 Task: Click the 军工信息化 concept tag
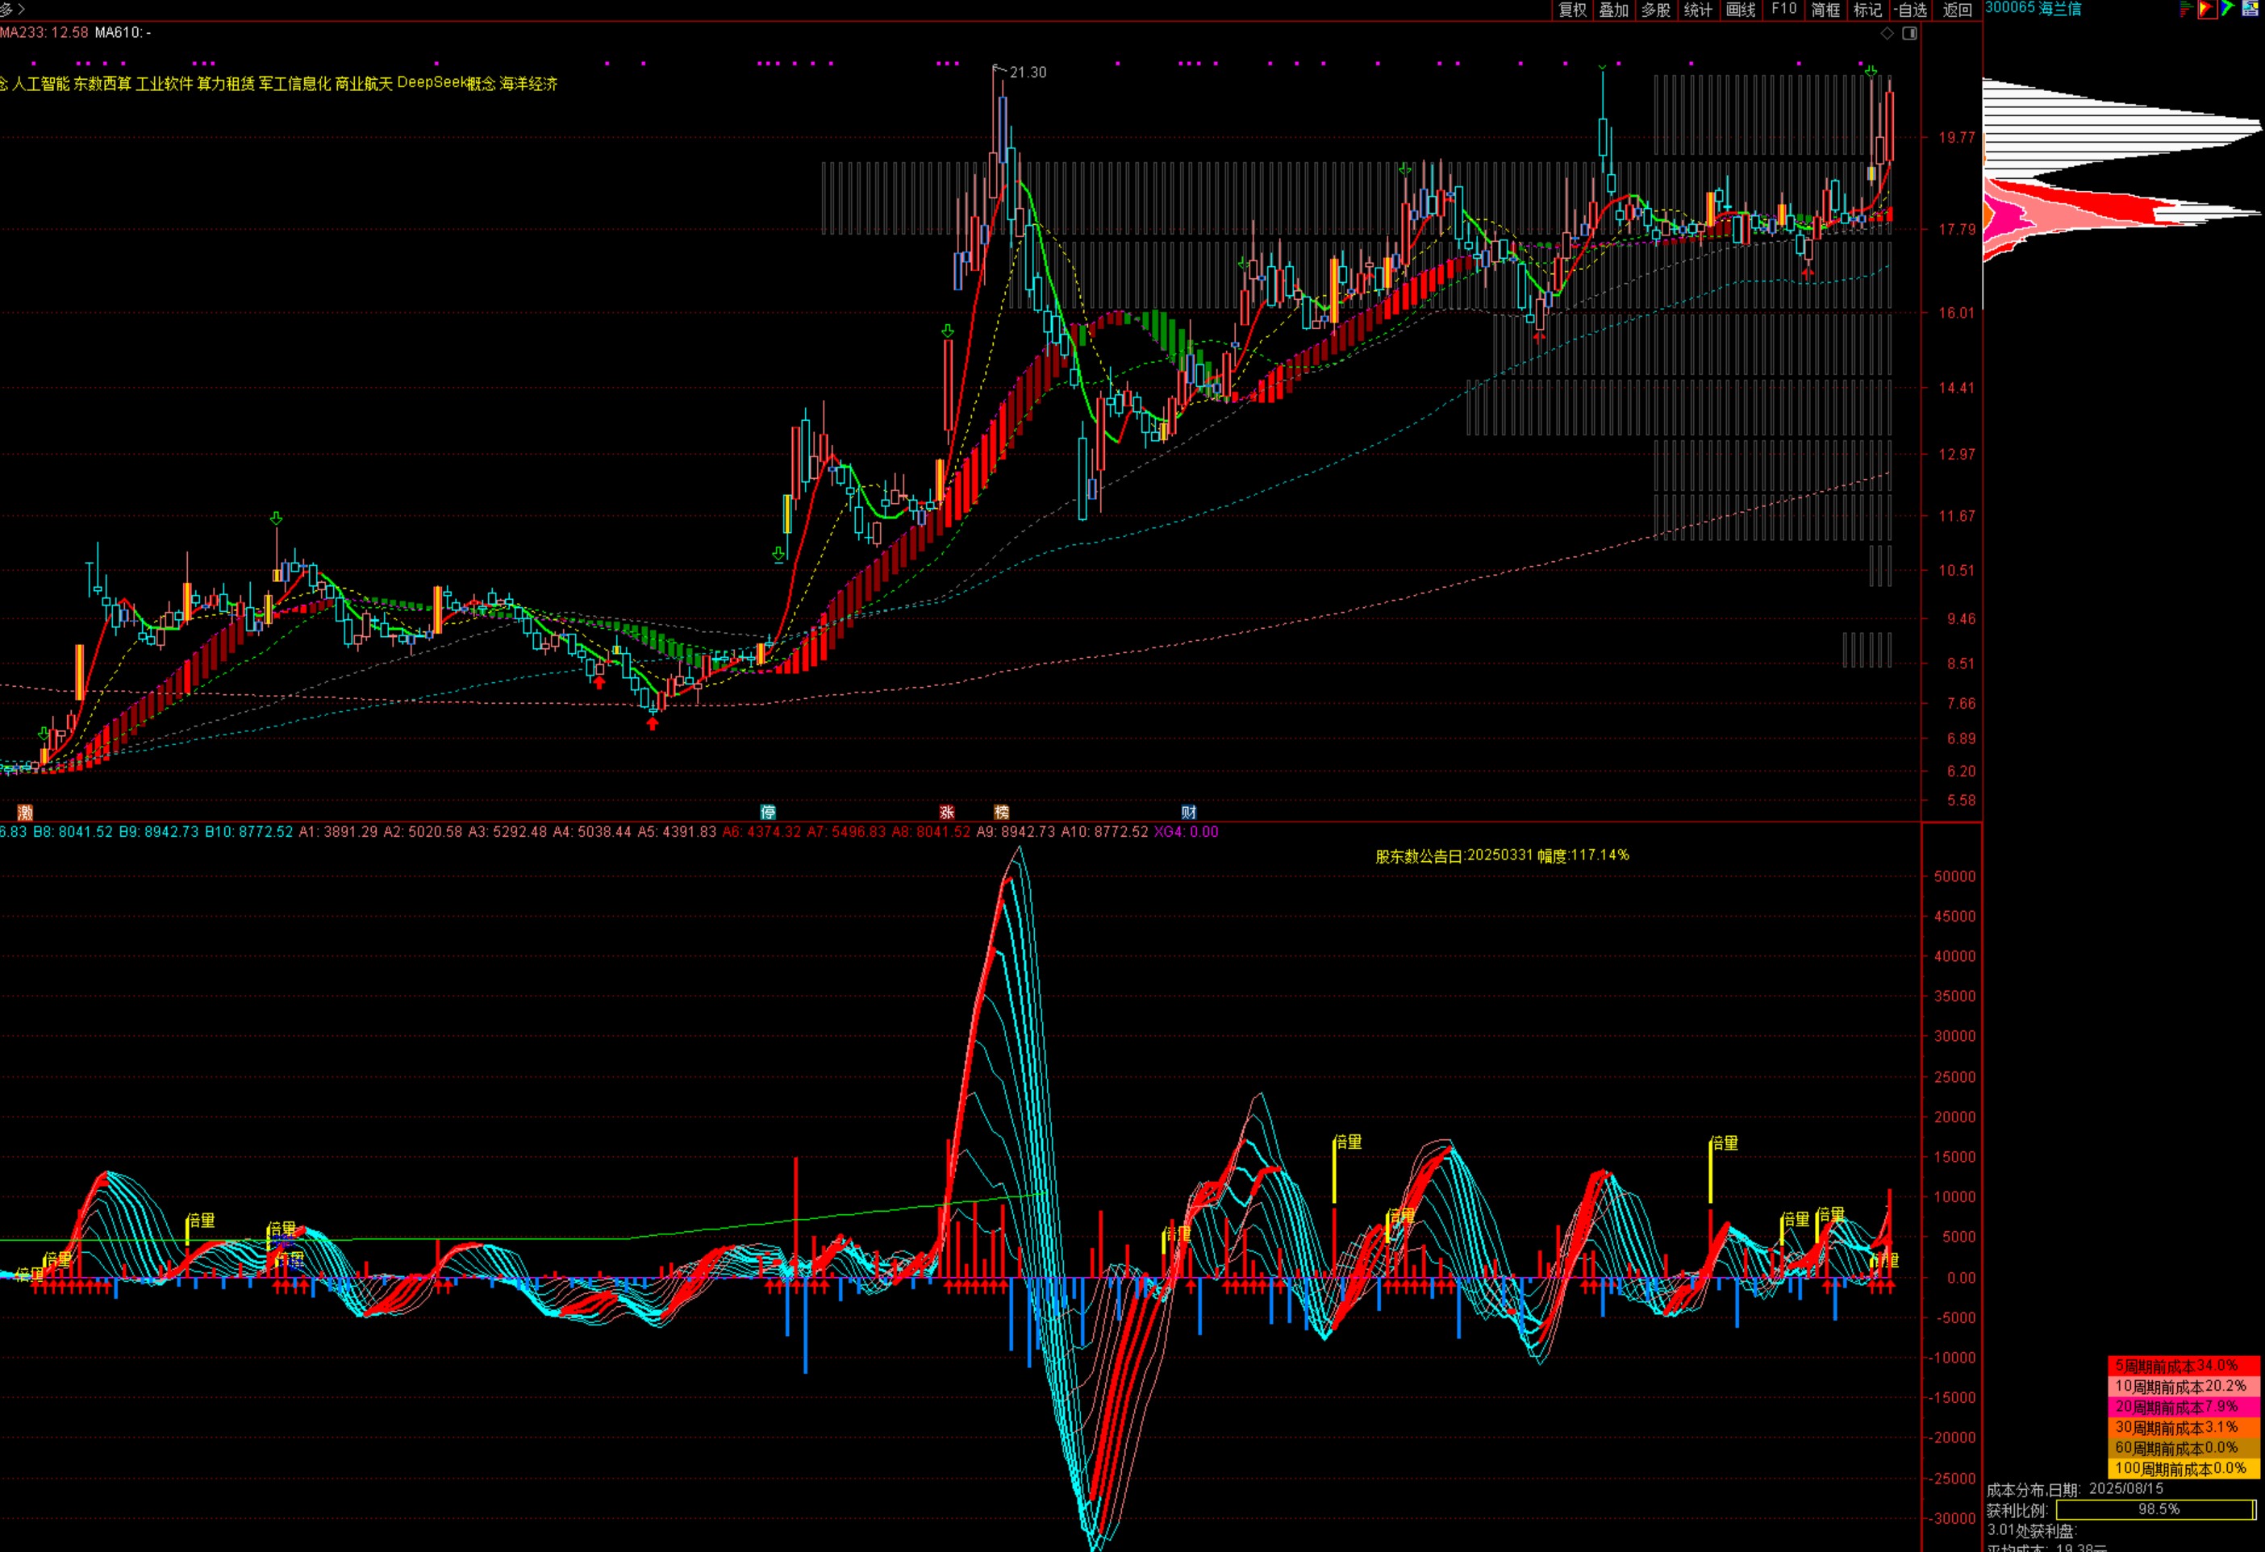295,84
